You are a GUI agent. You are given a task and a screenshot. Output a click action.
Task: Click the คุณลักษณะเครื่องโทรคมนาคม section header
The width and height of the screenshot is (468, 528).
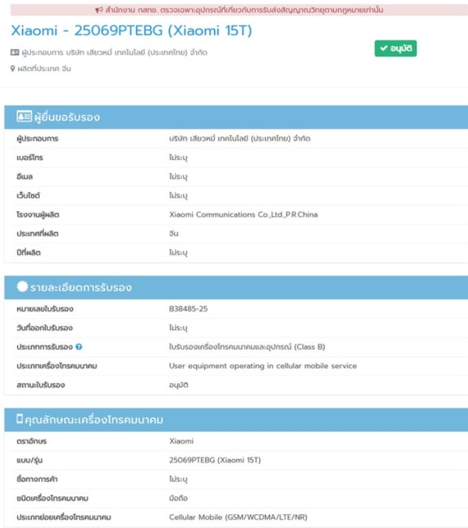pos(236,419)
